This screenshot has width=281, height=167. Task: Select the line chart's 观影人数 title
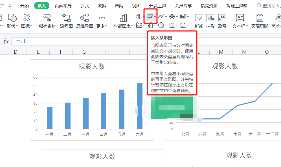[225, 66]
